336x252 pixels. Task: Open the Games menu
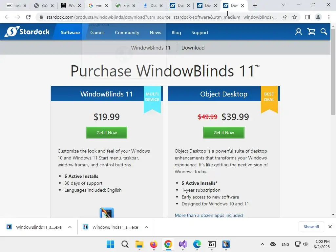pyautogui.click(x=97, y=32)
